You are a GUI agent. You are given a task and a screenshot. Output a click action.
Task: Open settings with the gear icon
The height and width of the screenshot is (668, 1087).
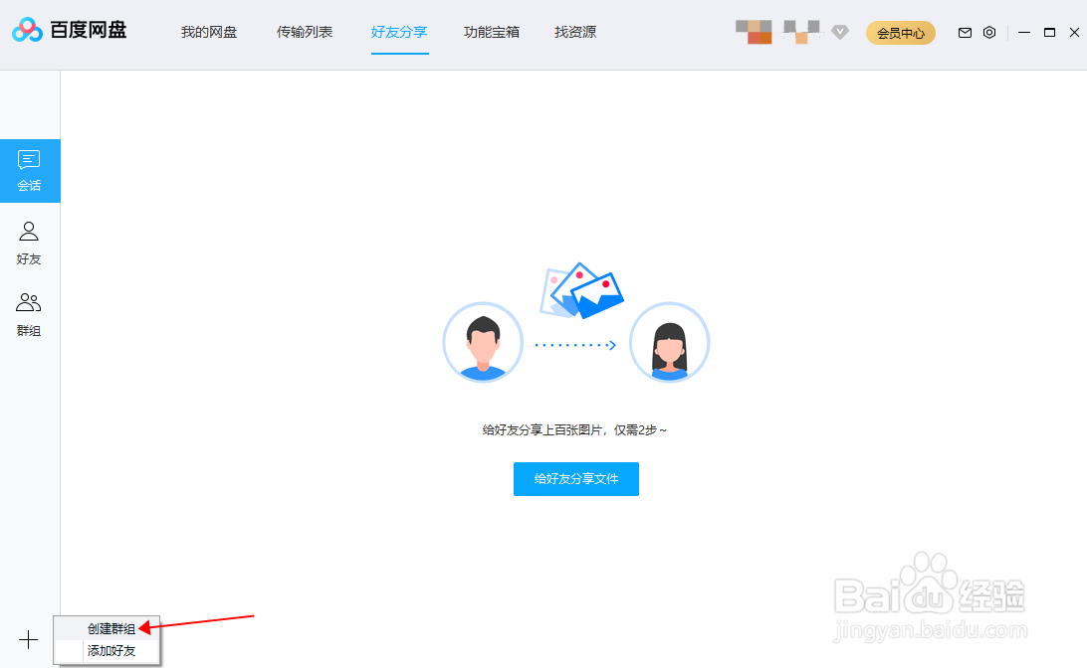(989, 32)
